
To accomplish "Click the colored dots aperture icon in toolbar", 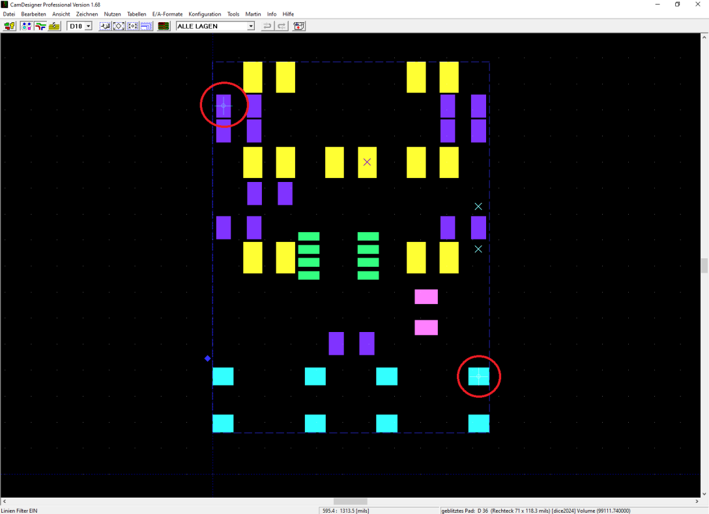I will click(x=26, y=26).
